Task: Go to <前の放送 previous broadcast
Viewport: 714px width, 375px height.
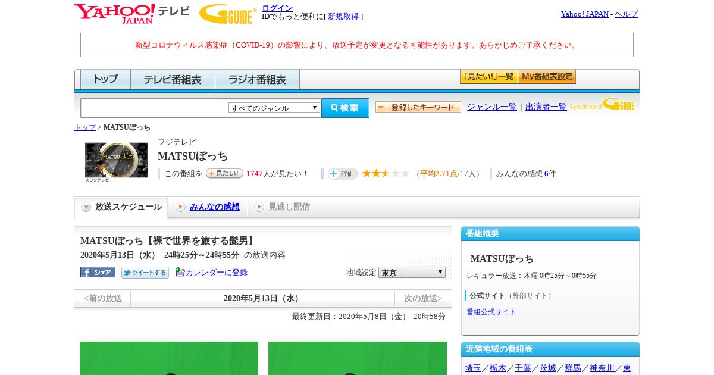Action: (103, 298)
